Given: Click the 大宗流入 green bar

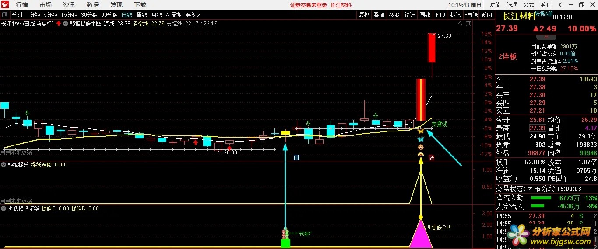Looking at the screenshot, I should coord(538,206).
